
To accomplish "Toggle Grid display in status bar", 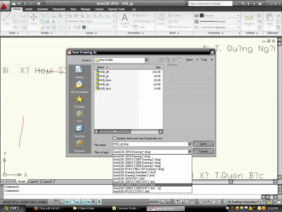I will (x=56, y=202).
